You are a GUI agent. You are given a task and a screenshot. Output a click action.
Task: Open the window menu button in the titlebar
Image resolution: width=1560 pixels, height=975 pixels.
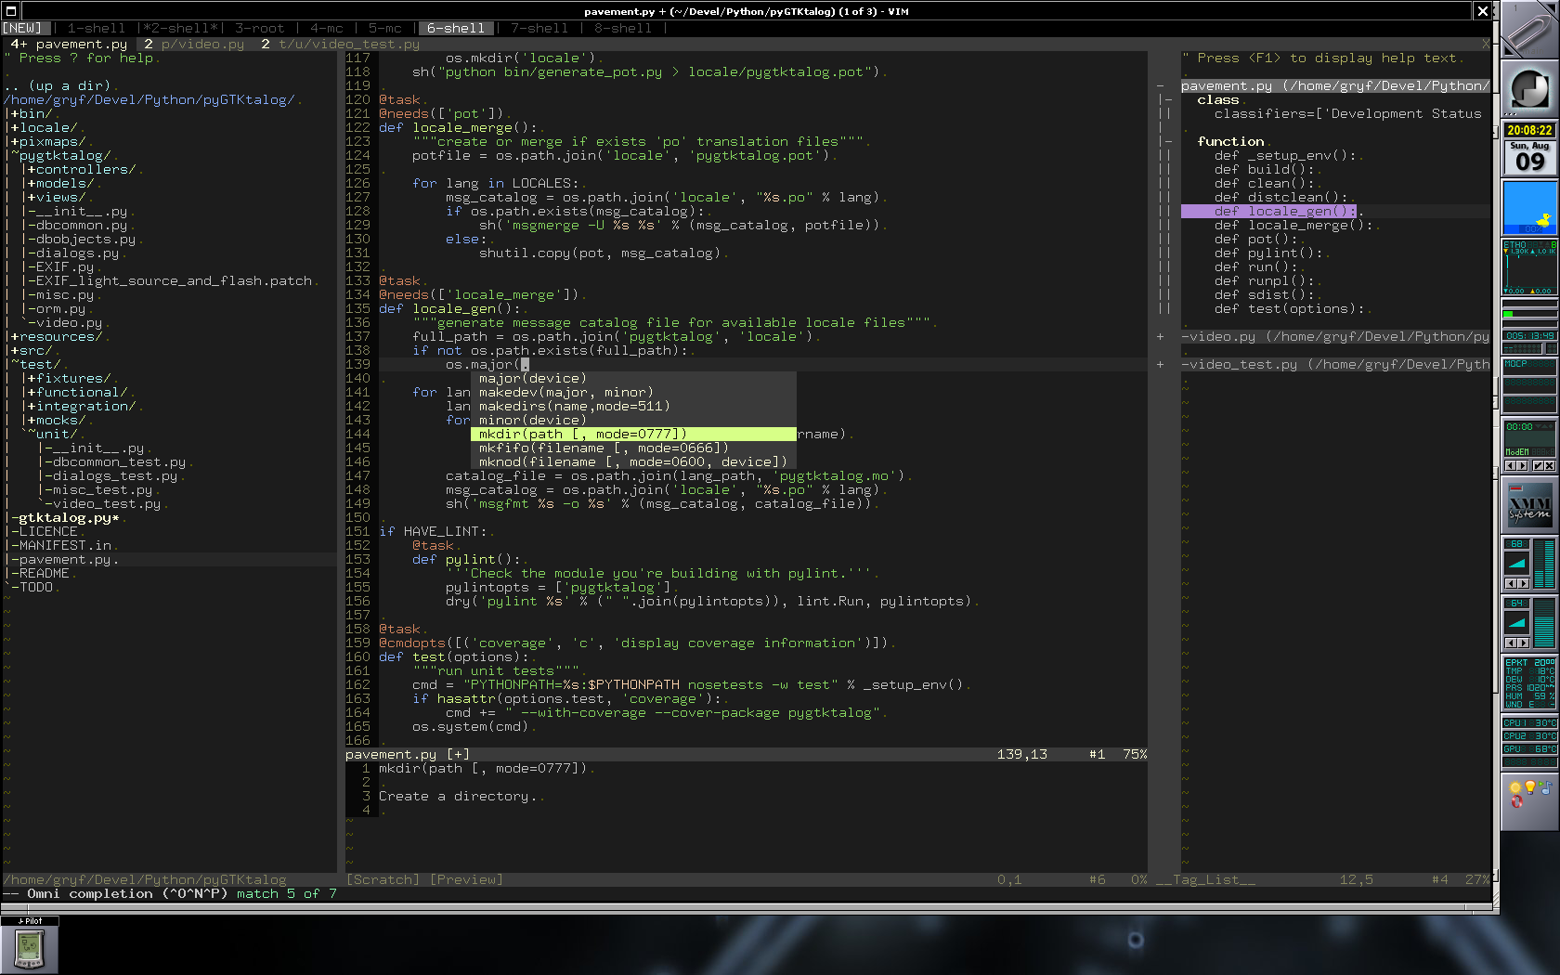click(x=11, y=11)
